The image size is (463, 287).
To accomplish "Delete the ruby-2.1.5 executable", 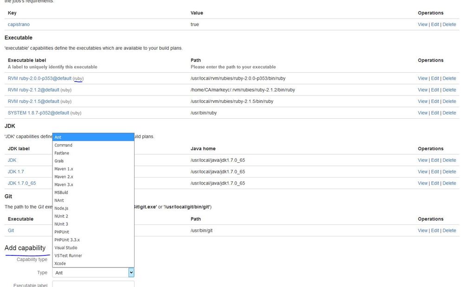I will point(449,102).
